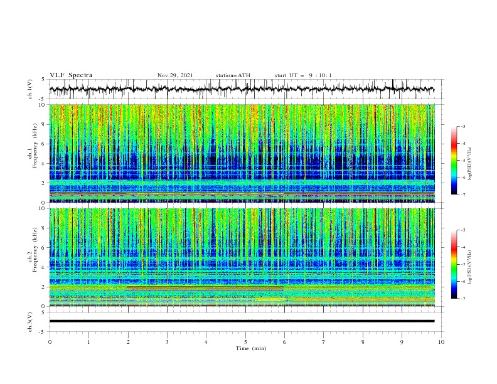This screenshot has height=384, width=497.
Task: Click the '-7' label on ch.2 colorbar
Action: (x=462, y=298)
